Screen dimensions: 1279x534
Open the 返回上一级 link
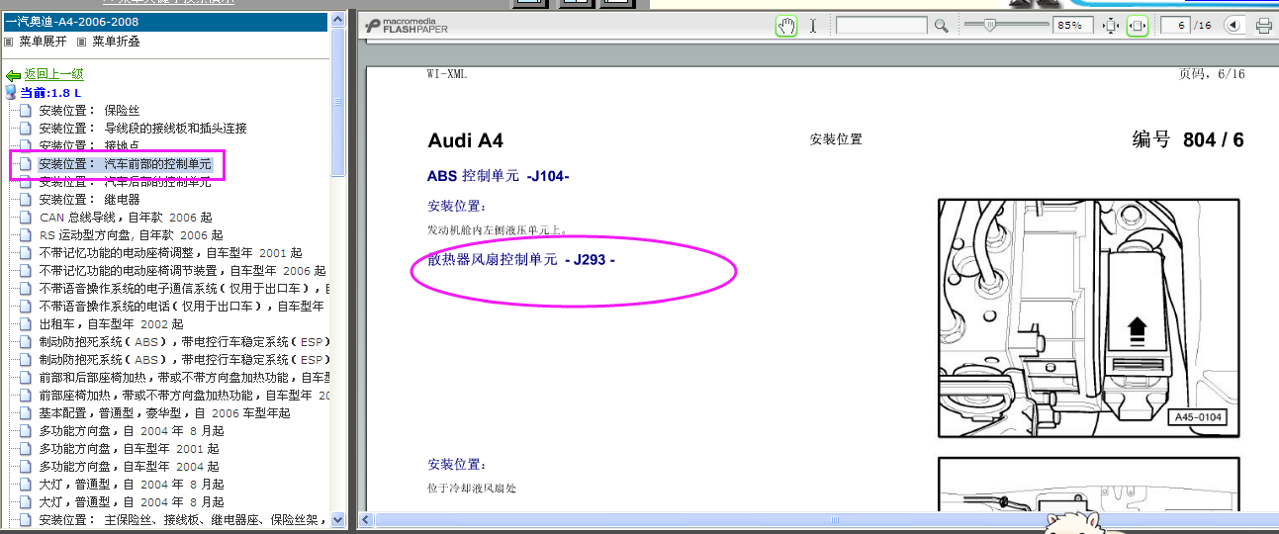[x=54, y=74]
